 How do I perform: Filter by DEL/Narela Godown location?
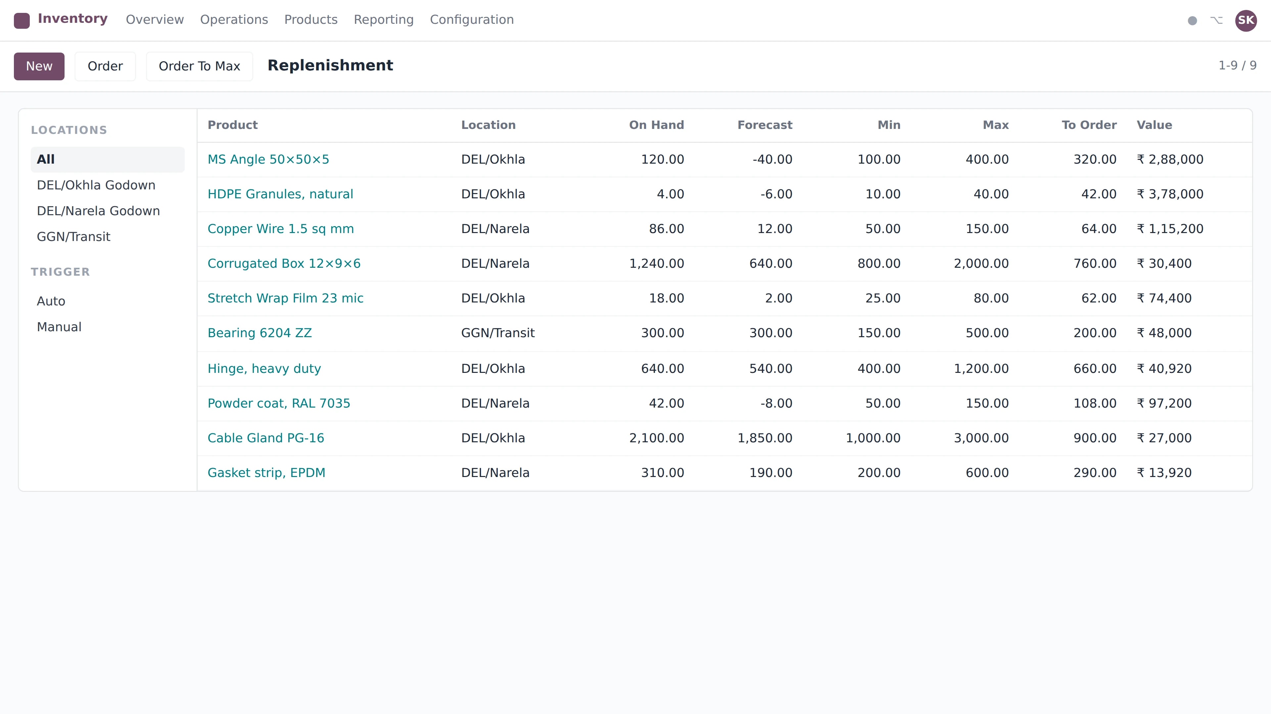(x=108, y=211)
